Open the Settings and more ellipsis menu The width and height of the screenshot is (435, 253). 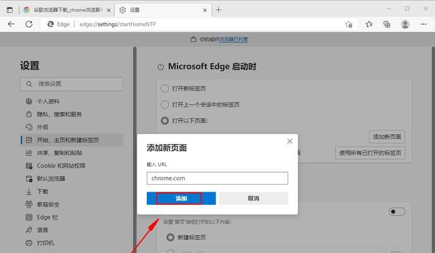pos(424,25)
